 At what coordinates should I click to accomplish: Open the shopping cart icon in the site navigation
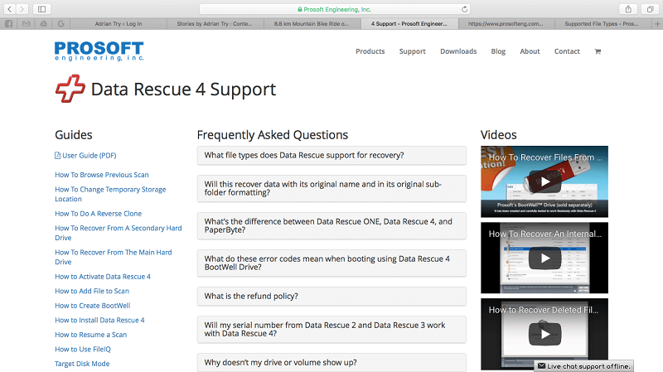coord(598,51)
